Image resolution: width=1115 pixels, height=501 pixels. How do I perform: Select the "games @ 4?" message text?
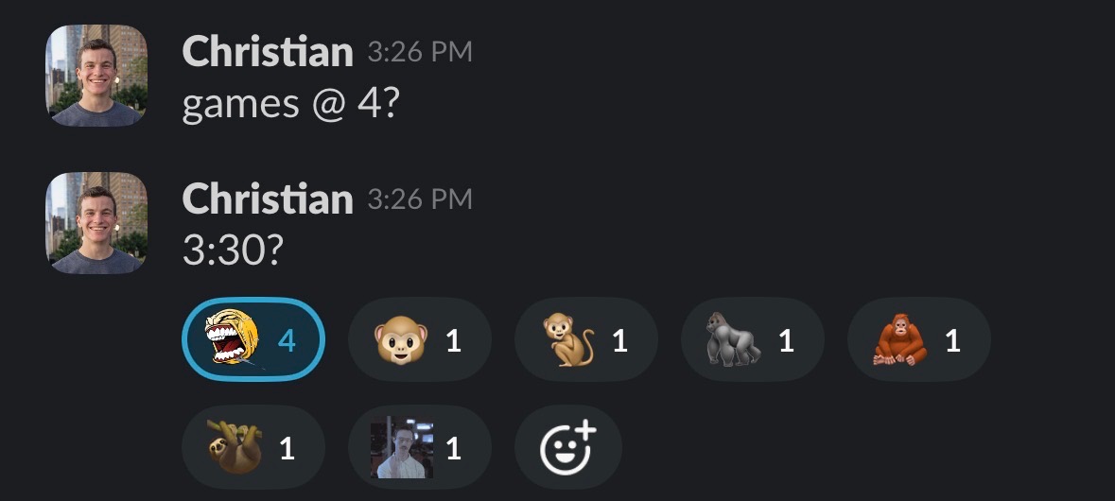291,105
